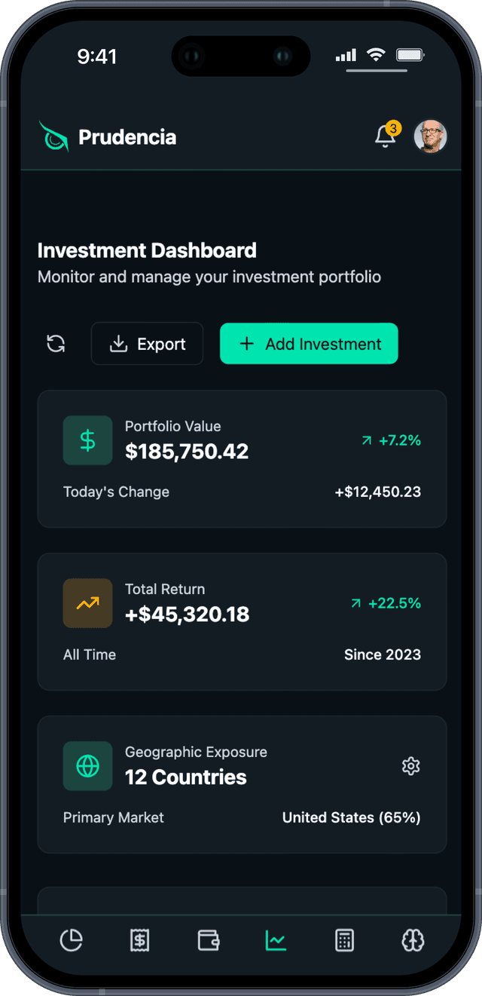Tap the user profile avatar
482x996 pixels.
[x=431, y=136]
